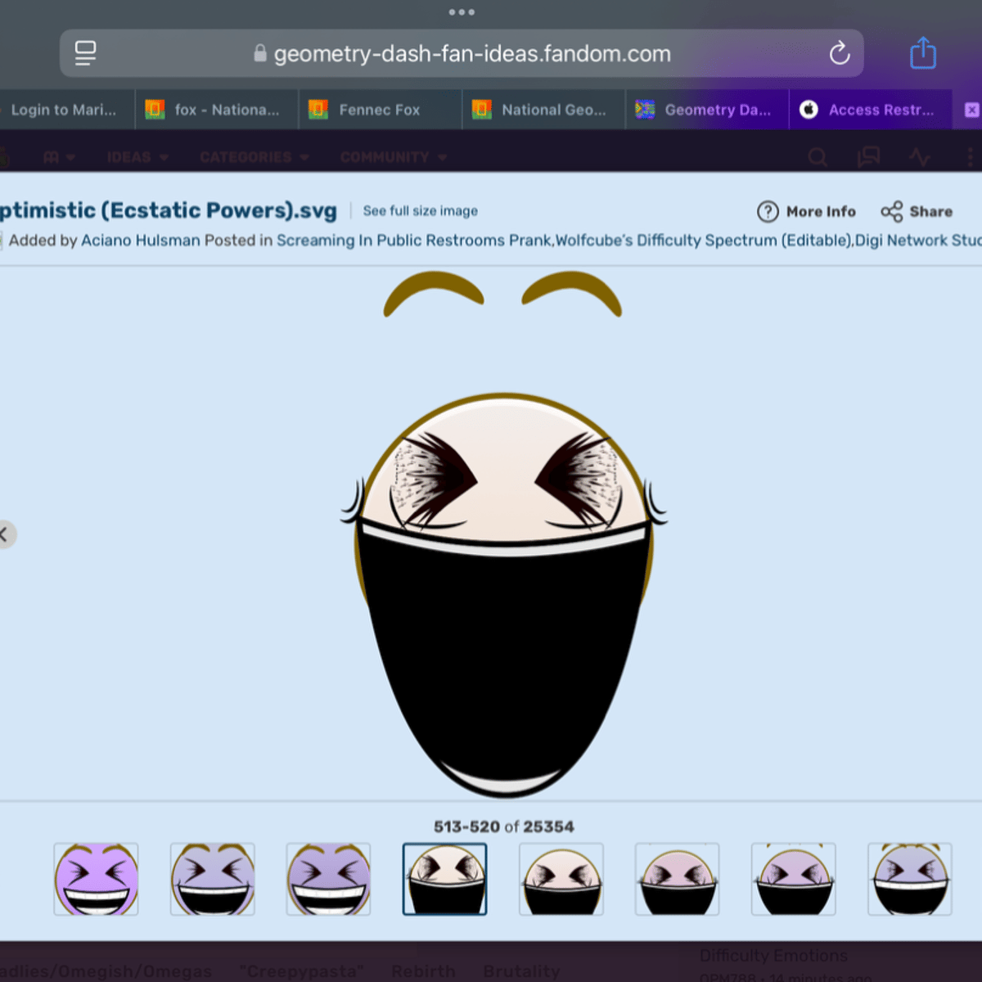Open the COMMUNITY dropdown menu
Image resolution: width=982 pixels, height=982 pixels.
tap(394, 157)
